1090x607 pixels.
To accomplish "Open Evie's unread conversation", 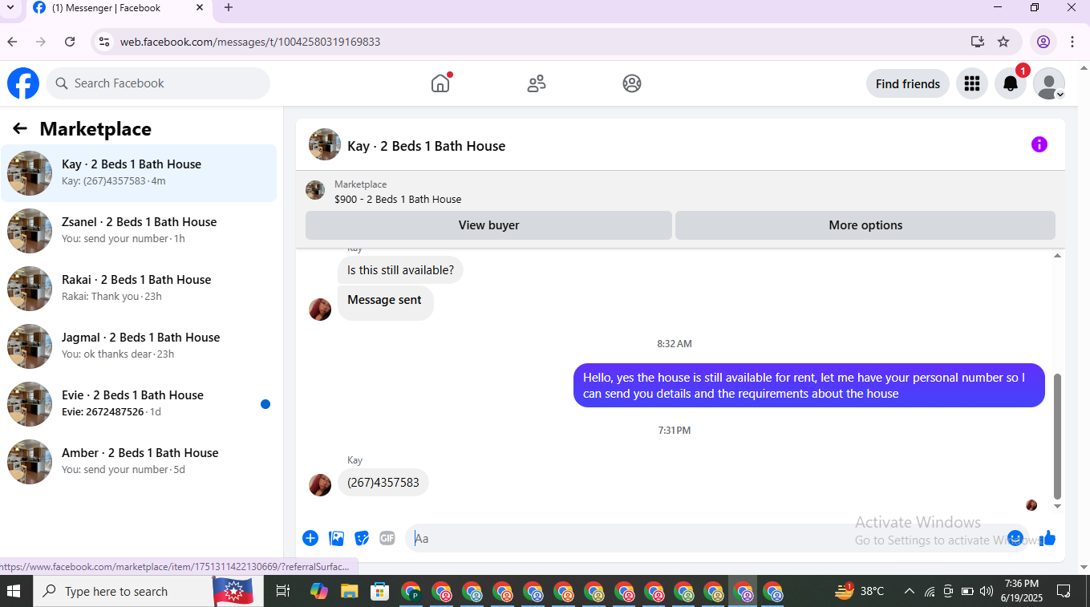I will (x=139, y=404).
